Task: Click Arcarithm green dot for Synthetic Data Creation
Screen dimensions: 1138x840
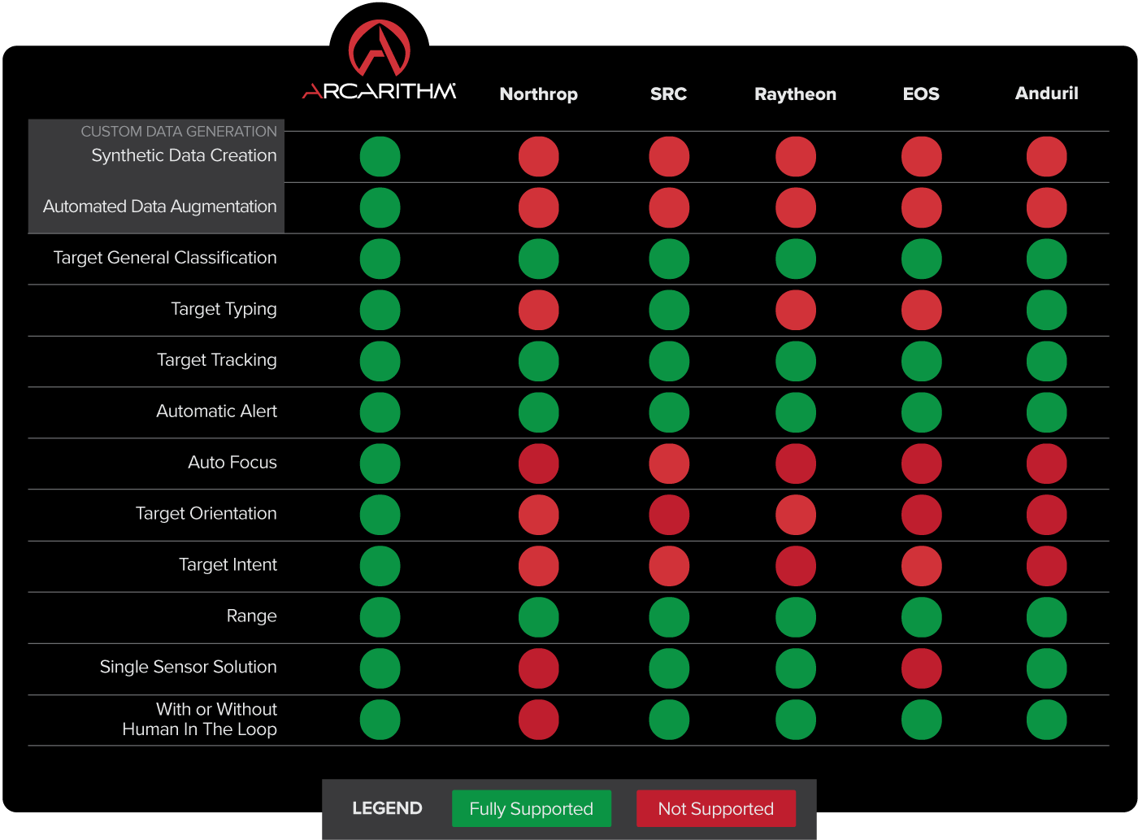Action: click(x=380, y=157)
